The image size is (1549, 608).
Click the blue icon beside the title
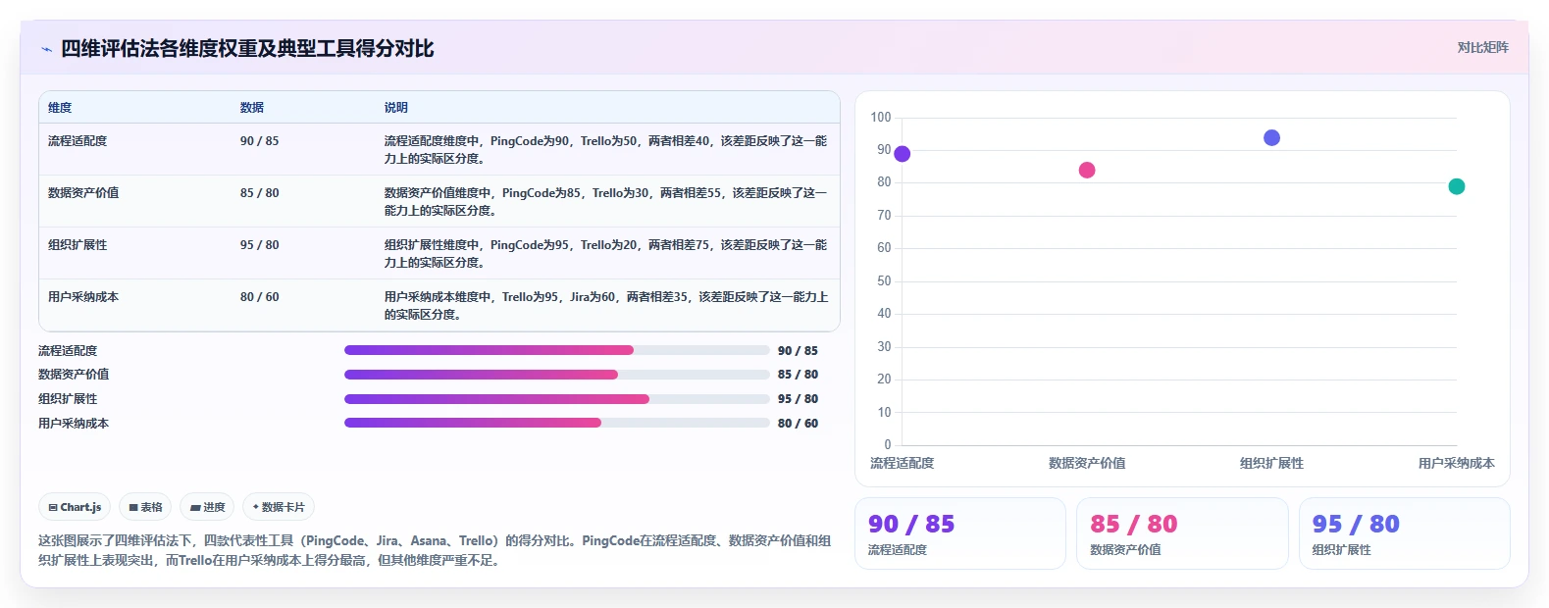(x=46, y=49)
